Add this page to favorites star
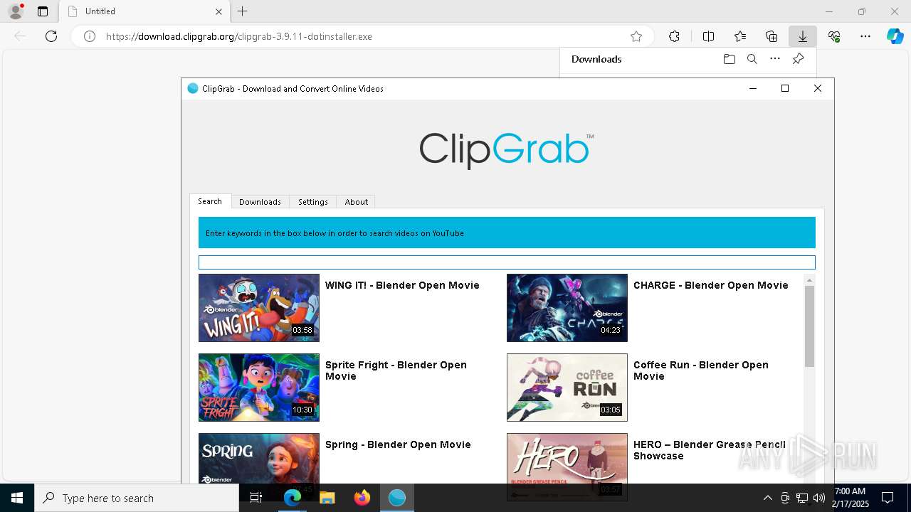Viewport: 911px width, 512px height. coord(636,36)
